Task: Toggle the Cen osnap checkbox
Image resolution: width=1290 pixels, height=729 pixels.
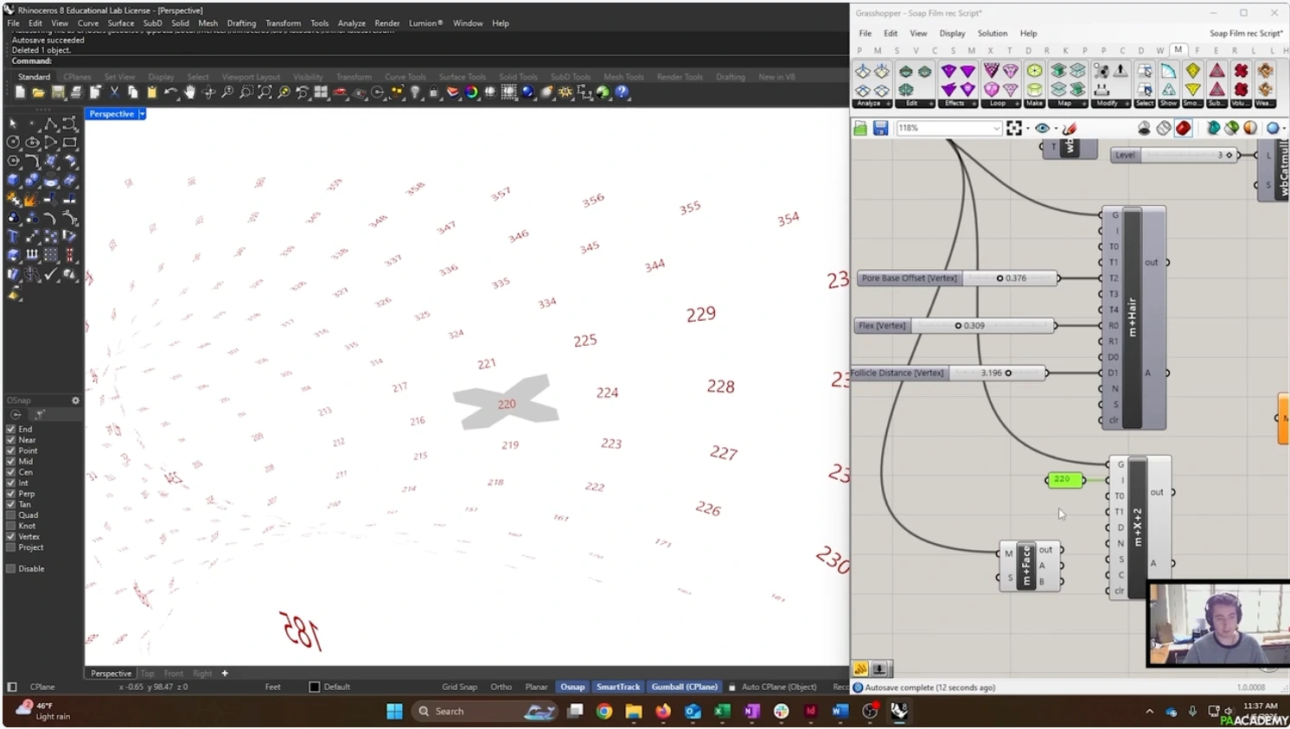Action: tap(11, 472)
